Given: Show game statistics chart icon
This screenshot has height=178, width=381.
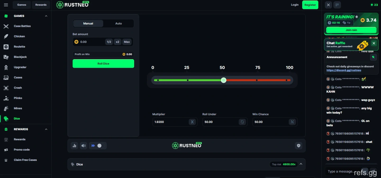Looking at the screenshot, I should point(74,146).
